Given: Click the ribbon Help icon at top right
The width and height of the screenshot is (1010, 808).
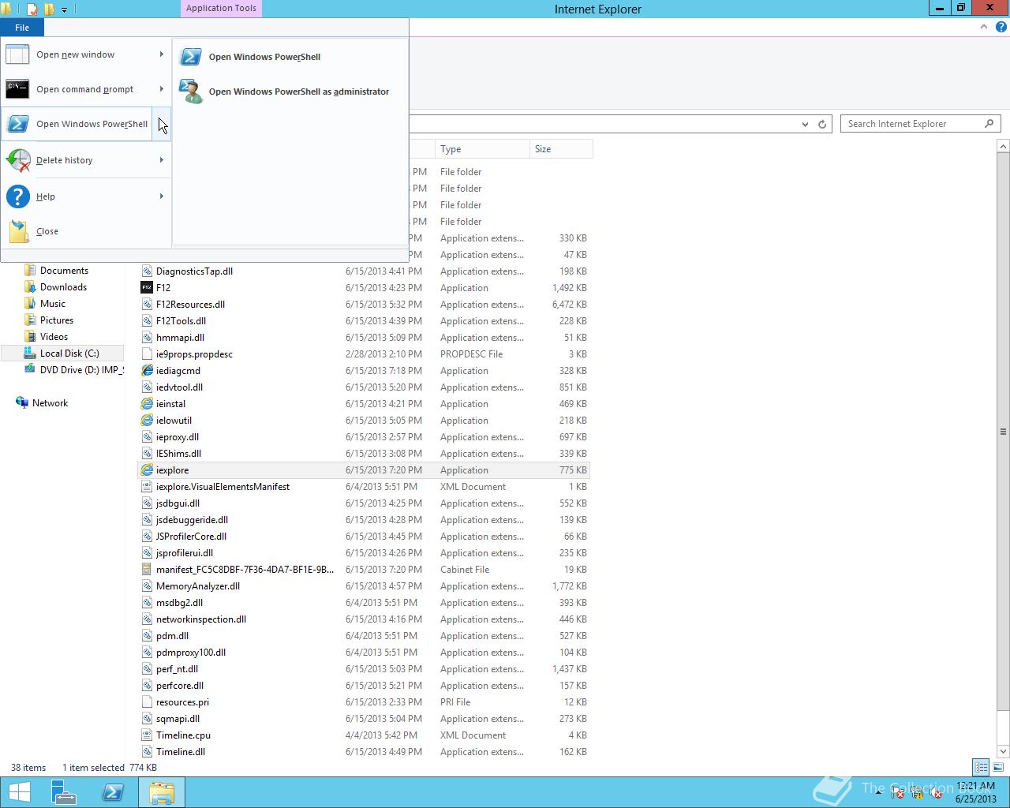Looking at the screenshot, I should pyautogui.click(x=1001, y=27).
